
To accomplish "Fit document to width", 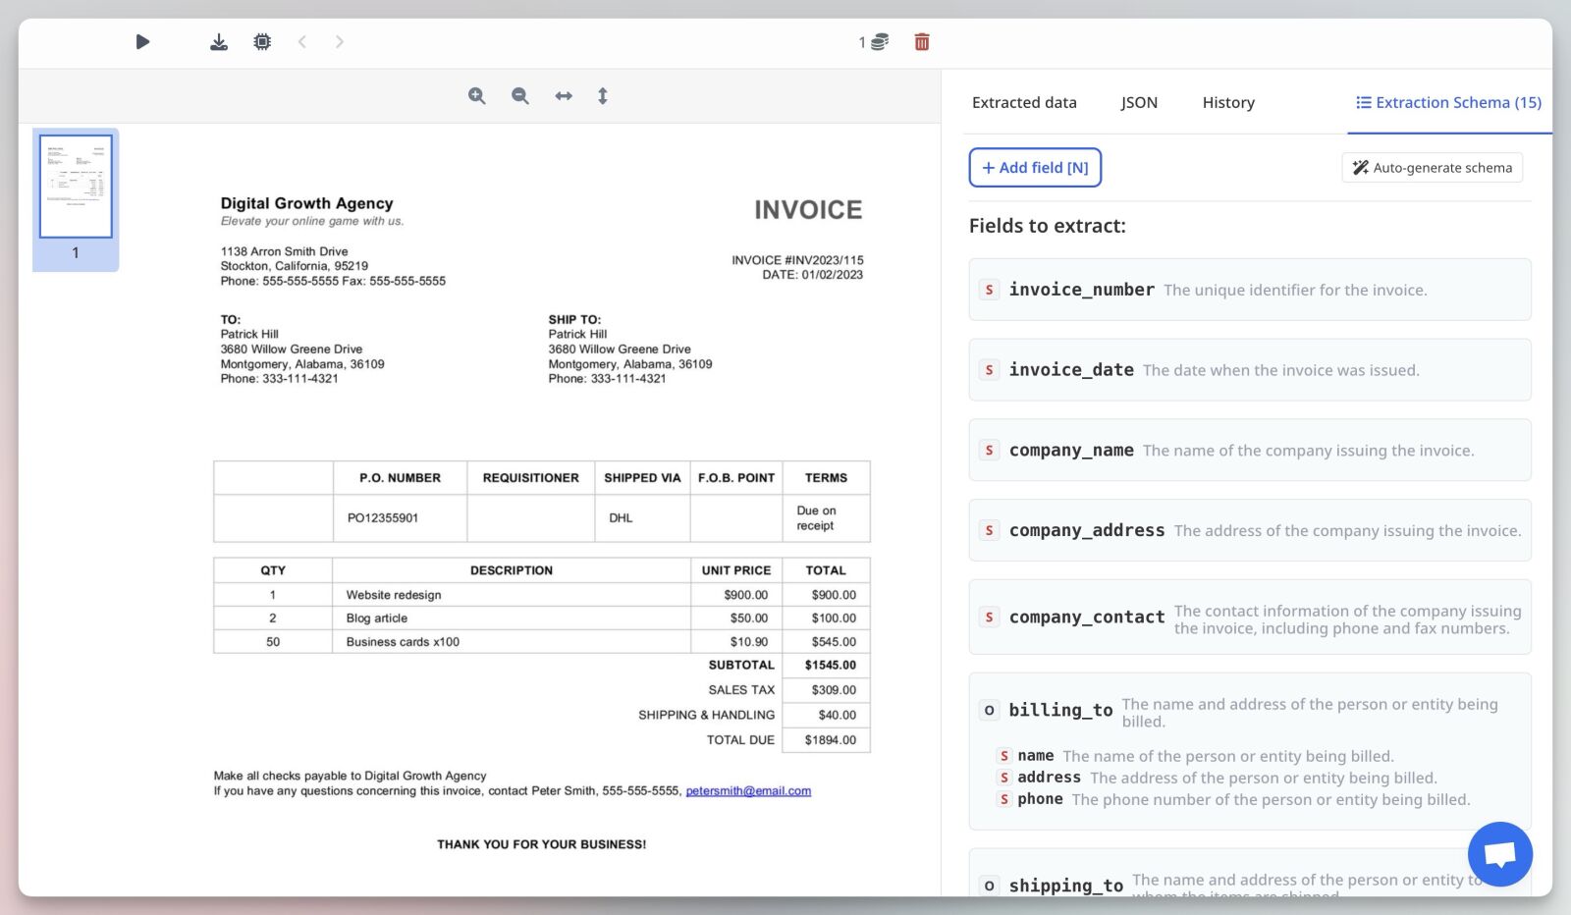I will 564,95.
